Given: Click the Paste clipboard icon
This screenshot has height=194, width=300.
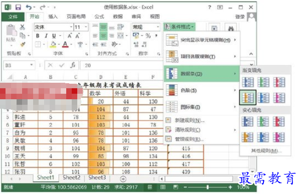Looking at the screenshot, I should 12,30.
